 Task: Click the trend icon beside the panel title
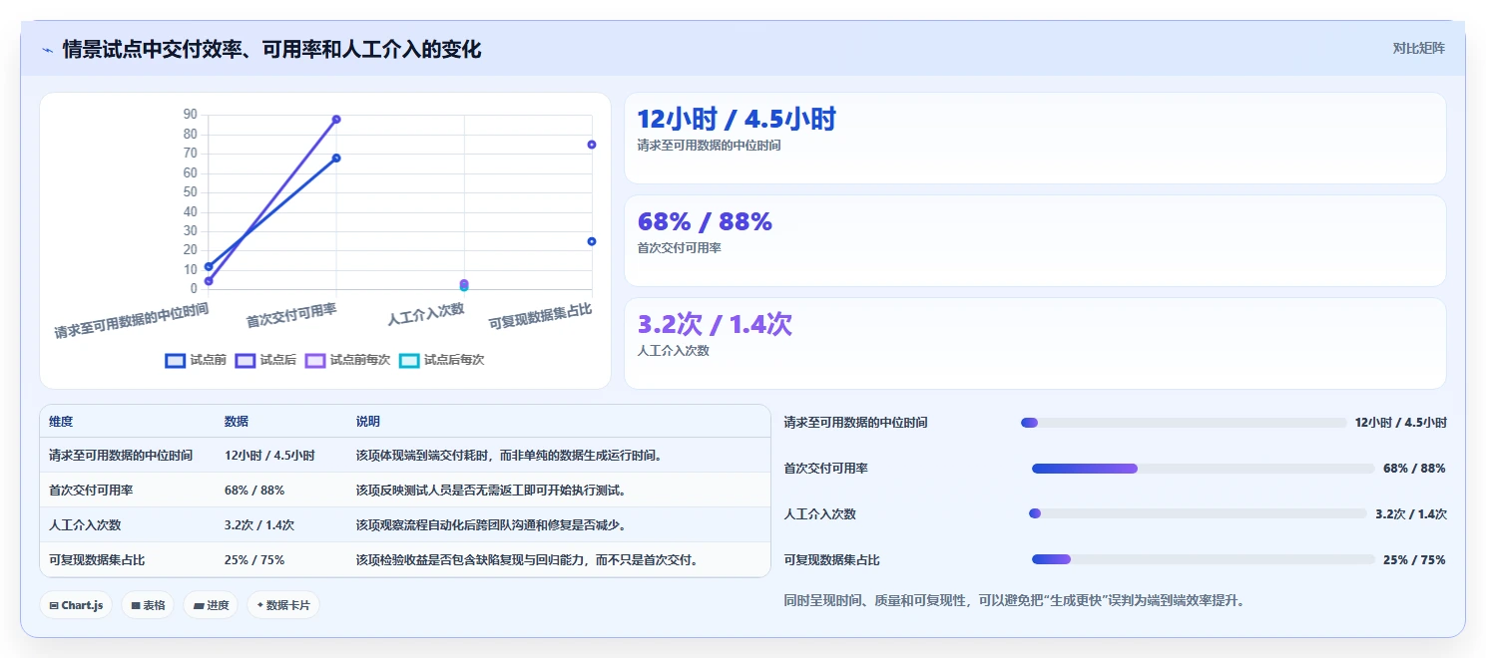(x=47, y=49)
